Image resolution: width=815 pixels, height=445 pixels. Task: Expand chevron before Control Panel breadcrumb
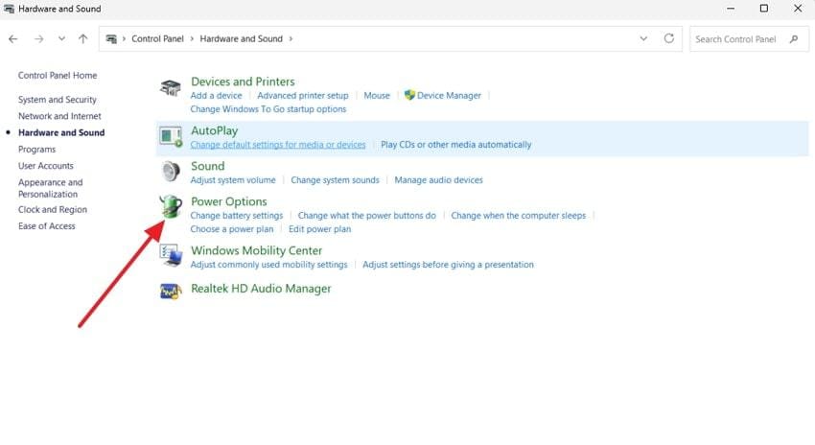pyautogui.click(x=124, y=39)
